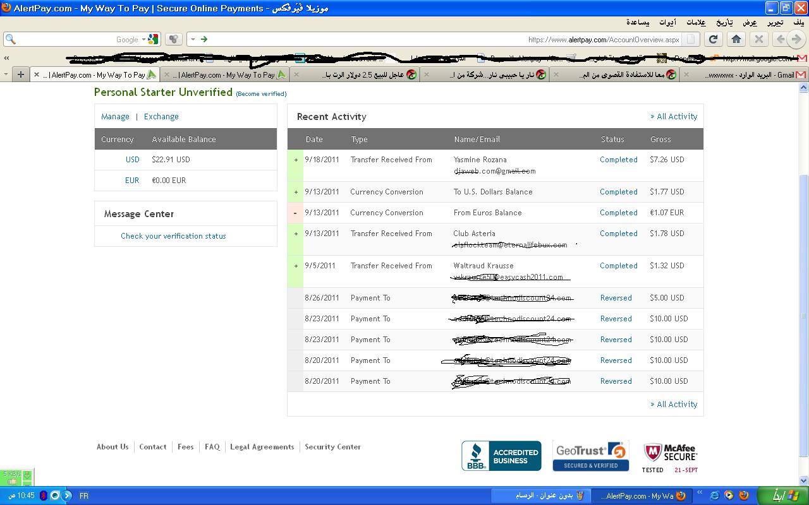Open the مساعدة (Help) menu
This screenshot has height=505, width=809.
[638, 22]
